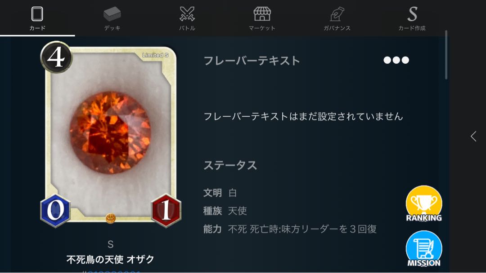Viewport: 486px width, 273px height.
Task: Select the カード tab label
Action: (x=37, y=28)
